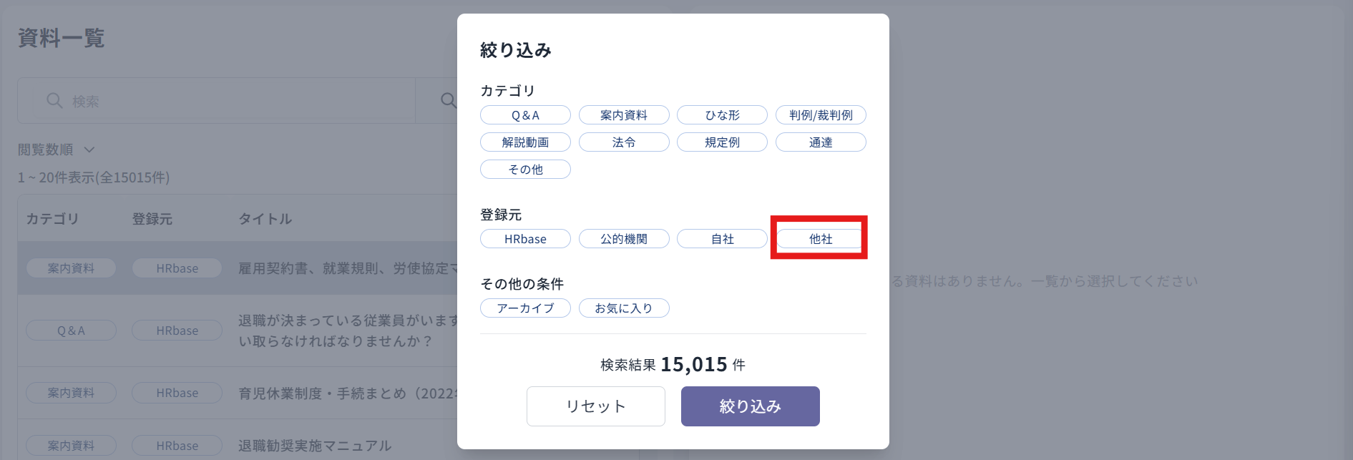Filter by 自社 source chip
This screenshot has width=1353, height=460.
click(722, 239)
